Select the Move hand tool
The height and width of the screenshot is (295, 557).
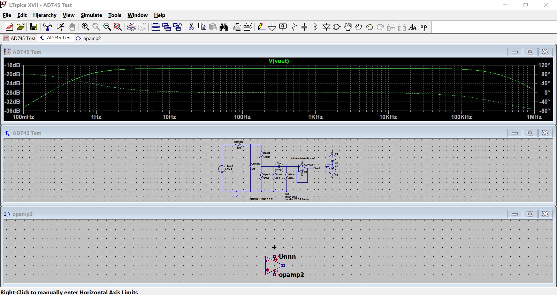click(x=348, y=27)
